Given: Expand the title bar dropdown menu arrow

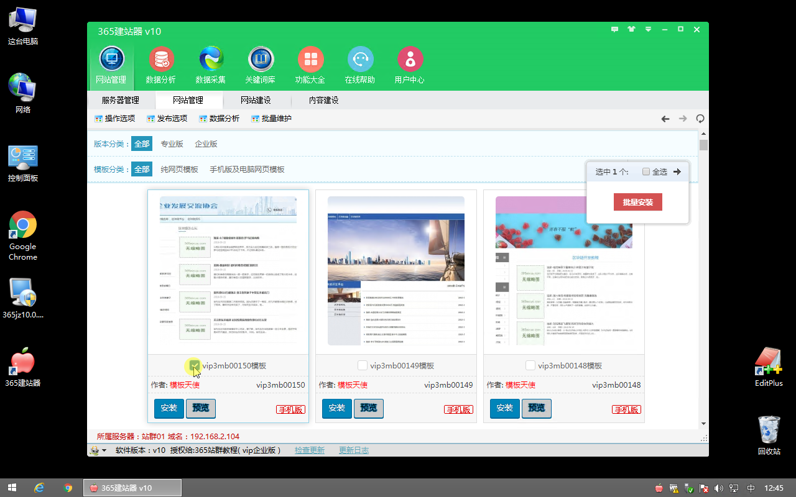Looking at the screenshot, I should pos(648,29).
